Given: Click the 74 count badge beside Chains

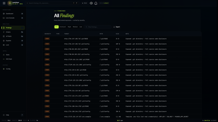Looking at the screenshot, I should tap(22, 32).
